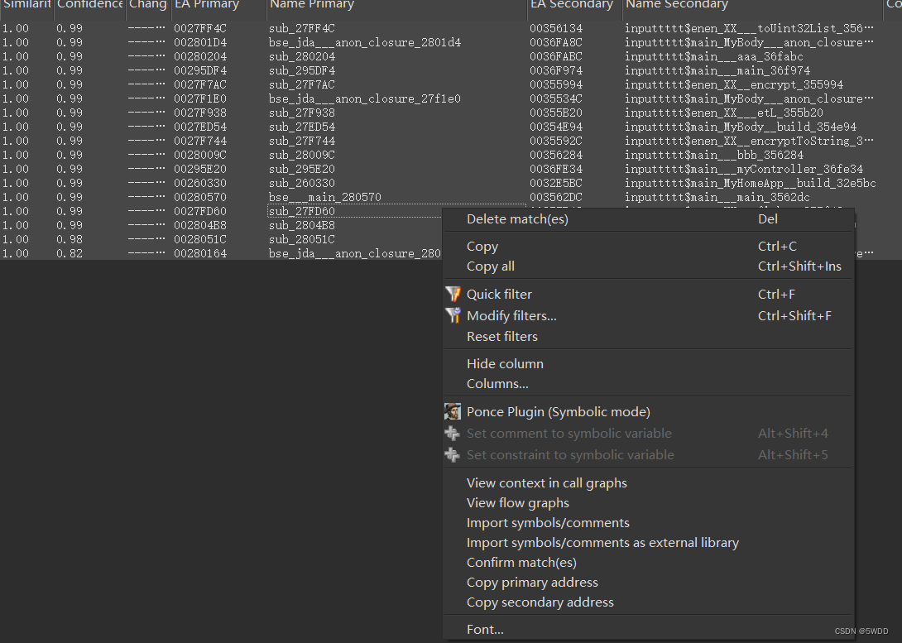The image size is (902, 643).
Task: Click the Set comment plus icon
Action: pos(453,433)
